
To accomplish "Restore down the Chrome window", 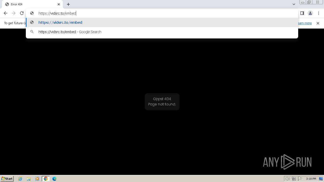I will pyautogui.click(x=309, y=2).
